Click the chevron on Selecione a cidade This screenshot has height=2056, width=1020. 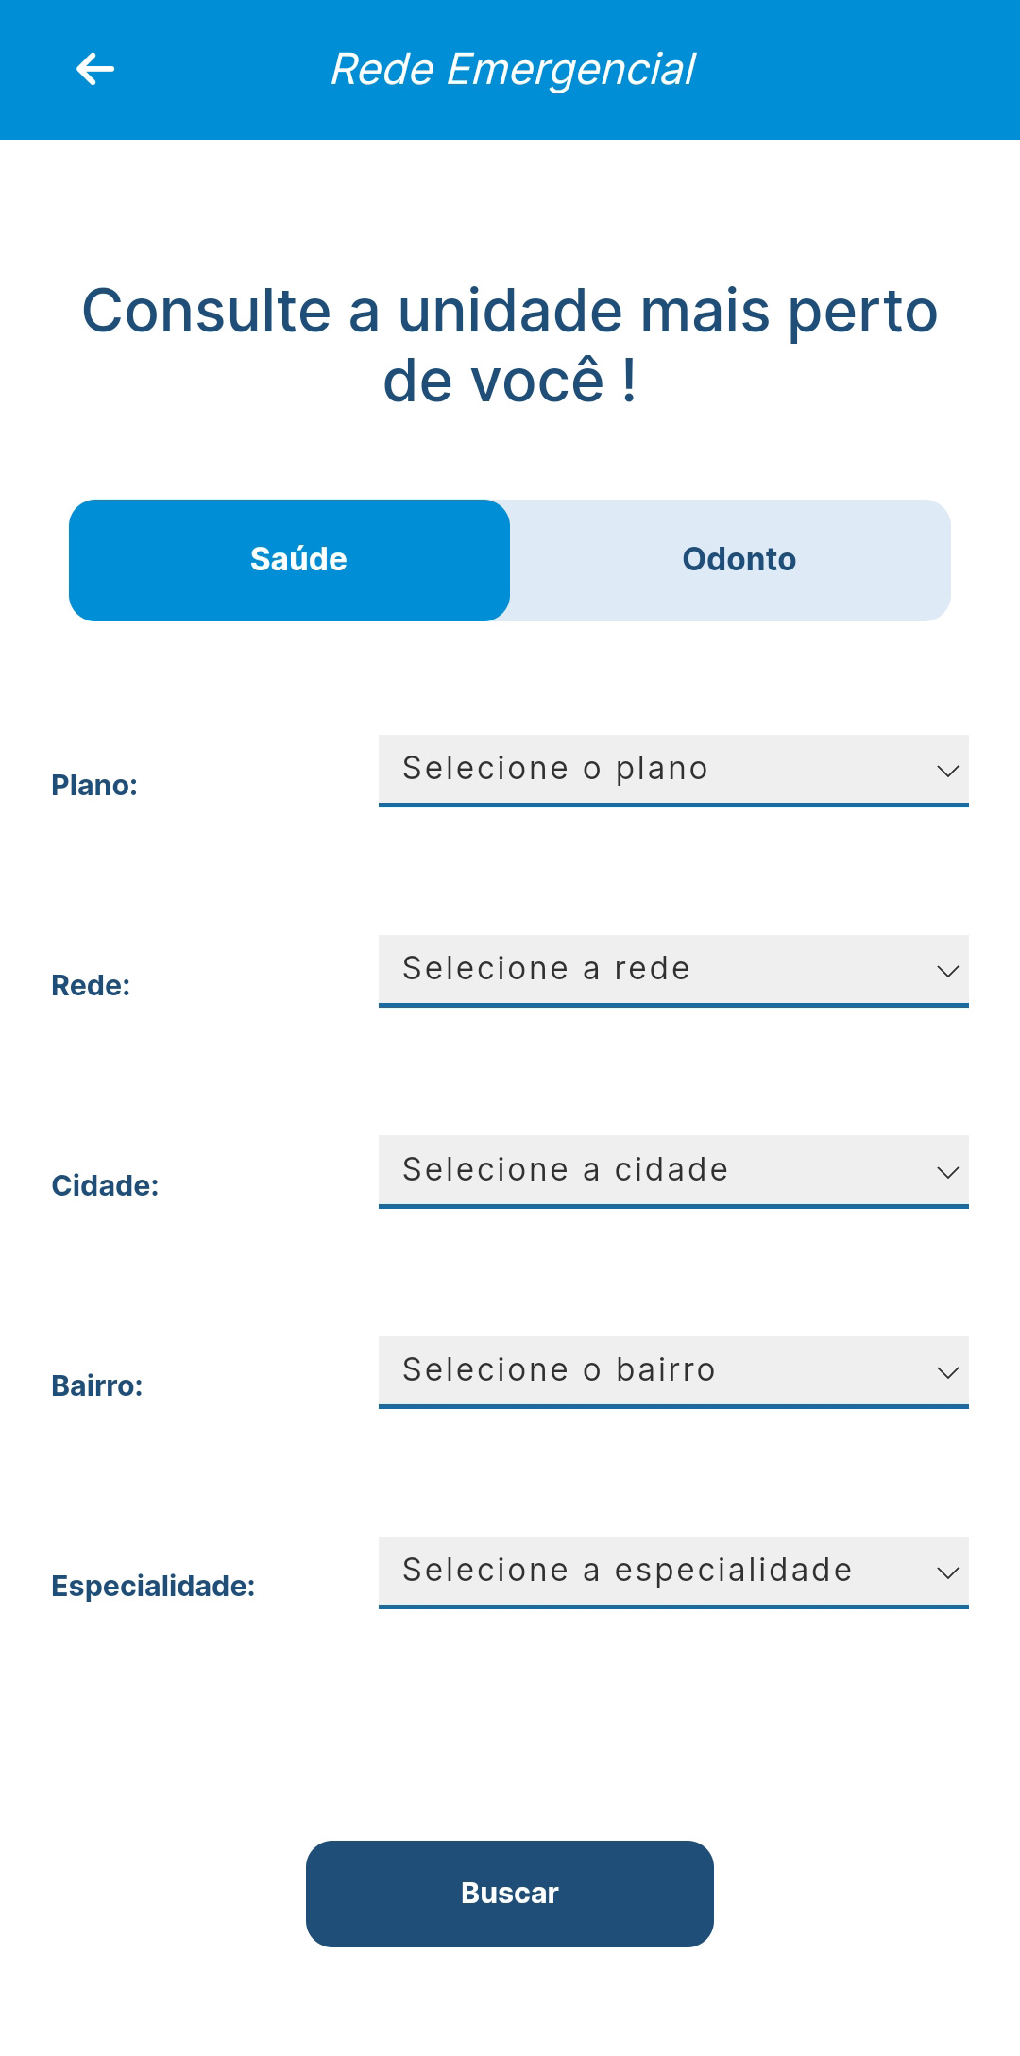(x=947, y=1172)
